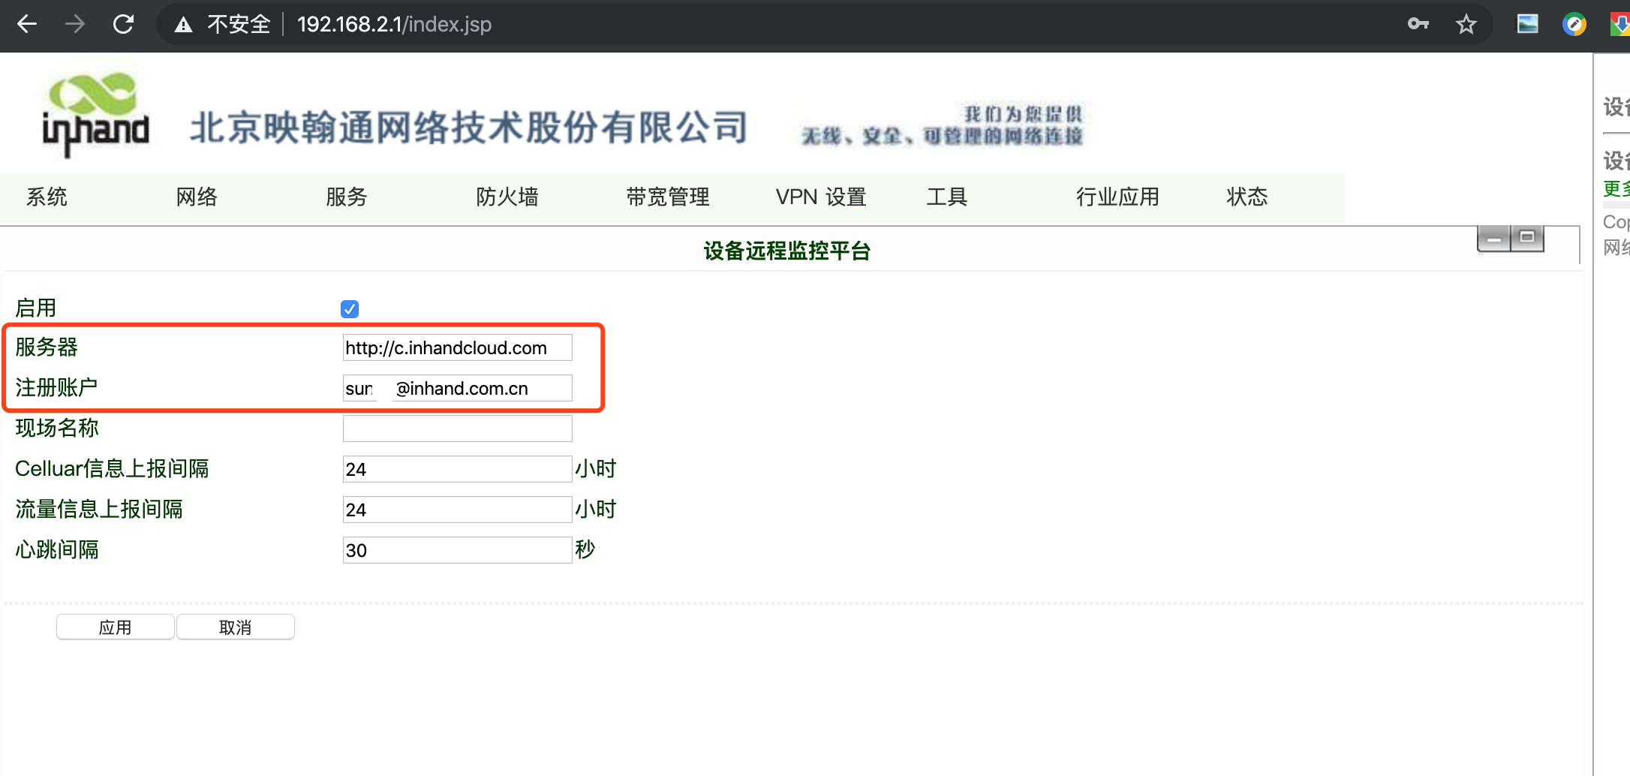Focus the 现场名称 text field
Viewport: 1630px width, 776px height.
click(457, 429)
